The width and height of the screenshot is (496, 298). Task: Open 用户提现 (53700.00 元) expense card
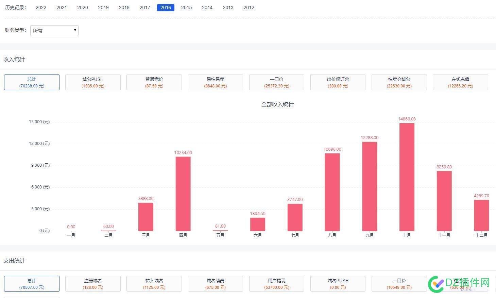pos(277,284)
